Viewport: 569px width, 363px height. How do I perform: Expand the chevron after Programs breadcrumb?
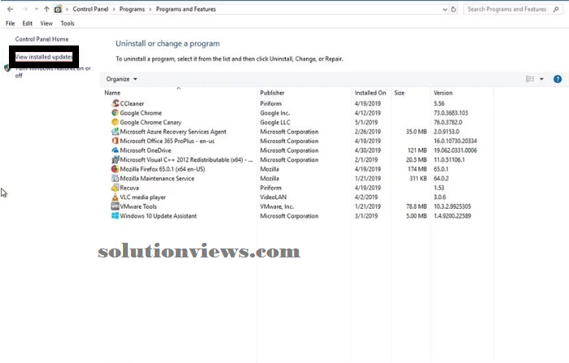[151, 10]
